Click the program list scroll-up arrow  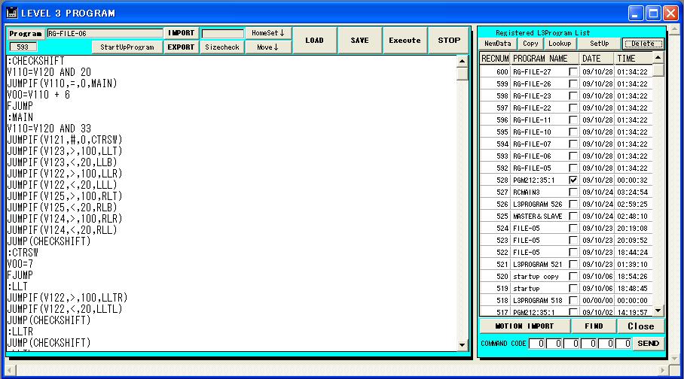658,58
